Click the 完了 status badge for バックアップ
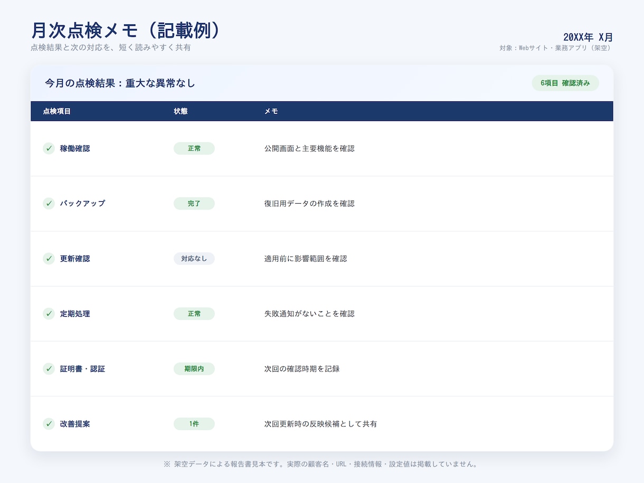The height and width of the screenshot is (483, 644). tap(194, 203)
